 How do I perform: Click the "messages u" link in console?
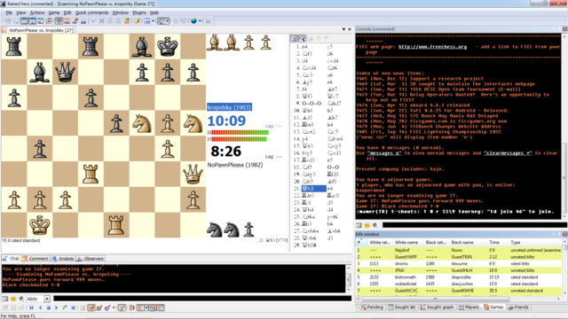(x=383, y=153)
